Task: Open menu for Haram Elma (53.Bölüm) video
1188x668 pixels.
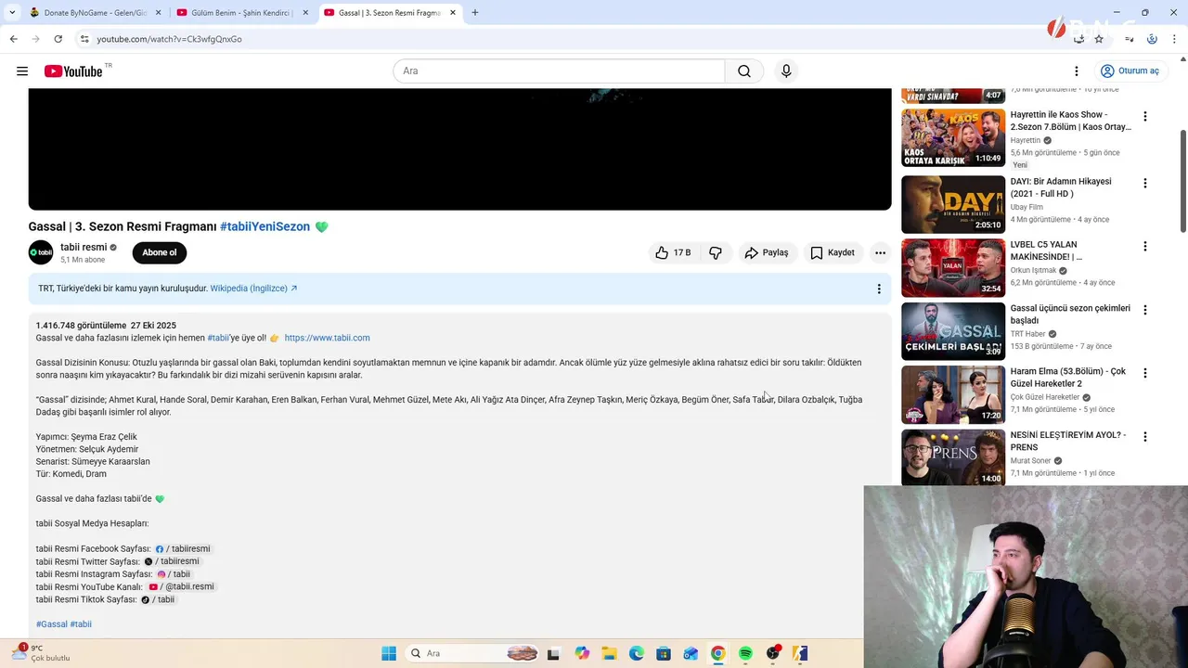Action: coord(1145,373)
